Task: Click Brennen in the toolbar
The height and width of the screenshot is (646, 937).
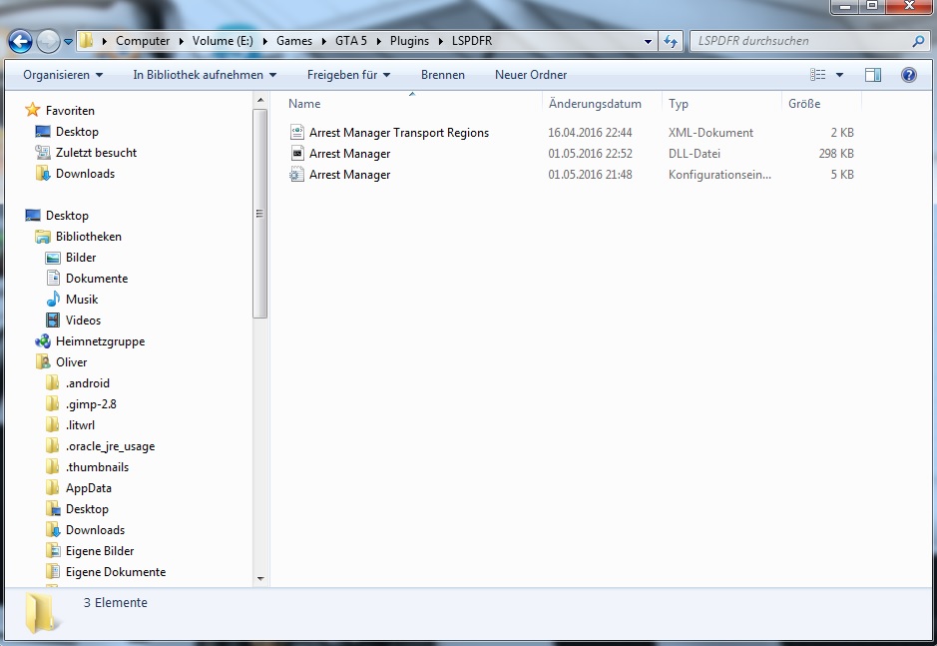Action: pyautogui.click(x=443, y=75)
